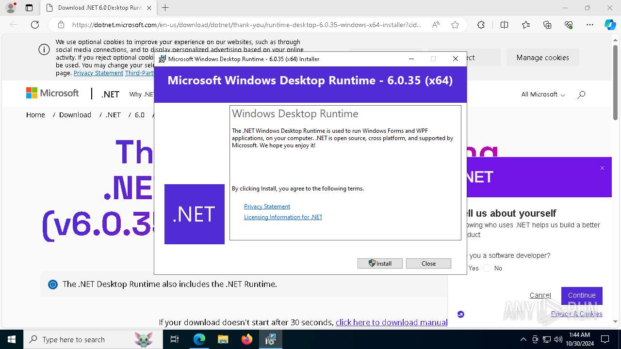
Task: Click Cancel in the survey
Action: pyautogui.click(x=540, y=295)
